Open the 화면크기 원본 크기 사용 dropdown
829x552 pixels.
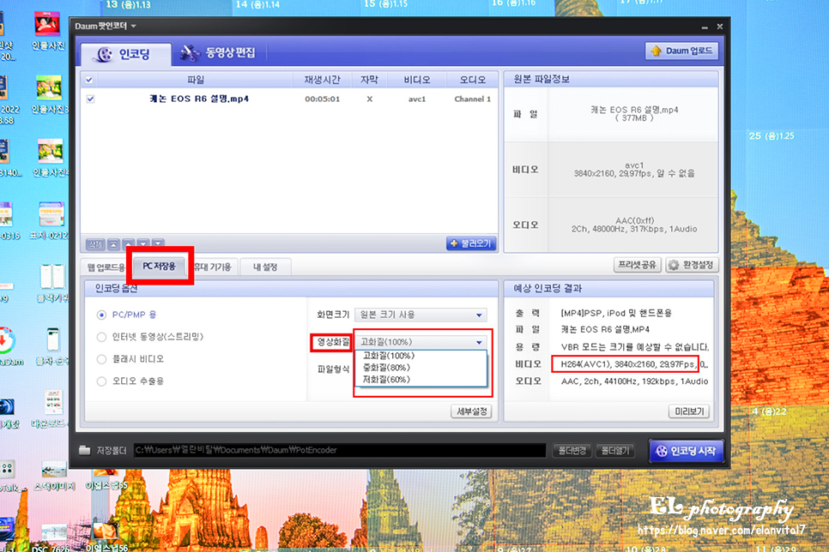[x=421, y=315]
